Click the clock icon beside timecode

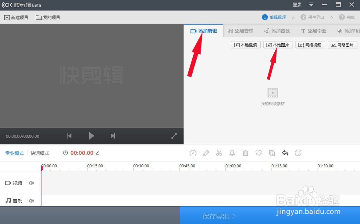[66, 153]
